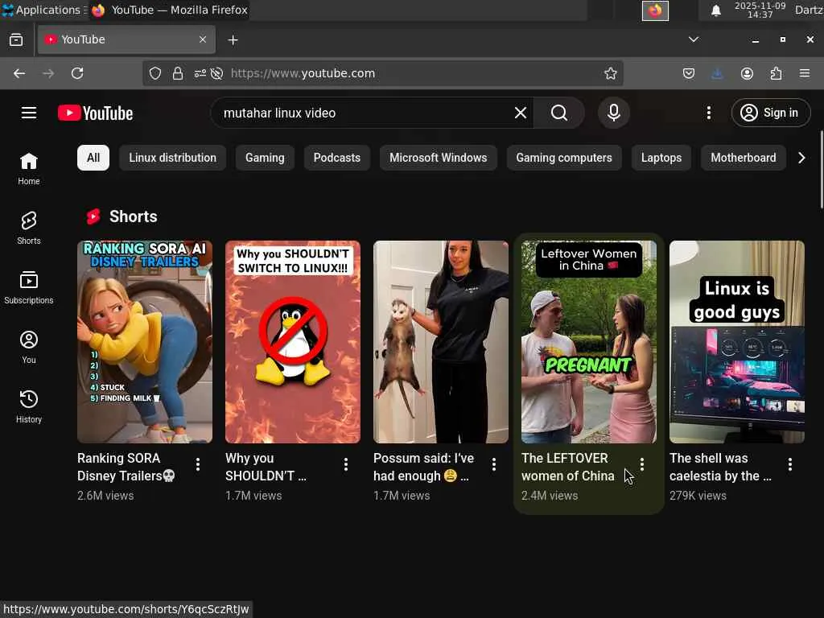Image resolution: width=824 pixels, height=618 pixels.
Task: Open Subscriptions in the sidebar
Action: [29, 287]
